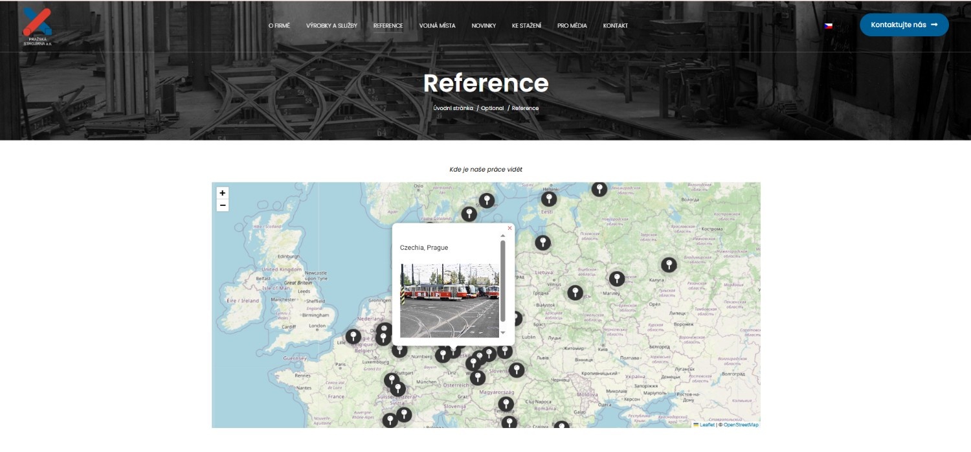
Task: Open the Czech flag language selector
Action: [828, 26]
